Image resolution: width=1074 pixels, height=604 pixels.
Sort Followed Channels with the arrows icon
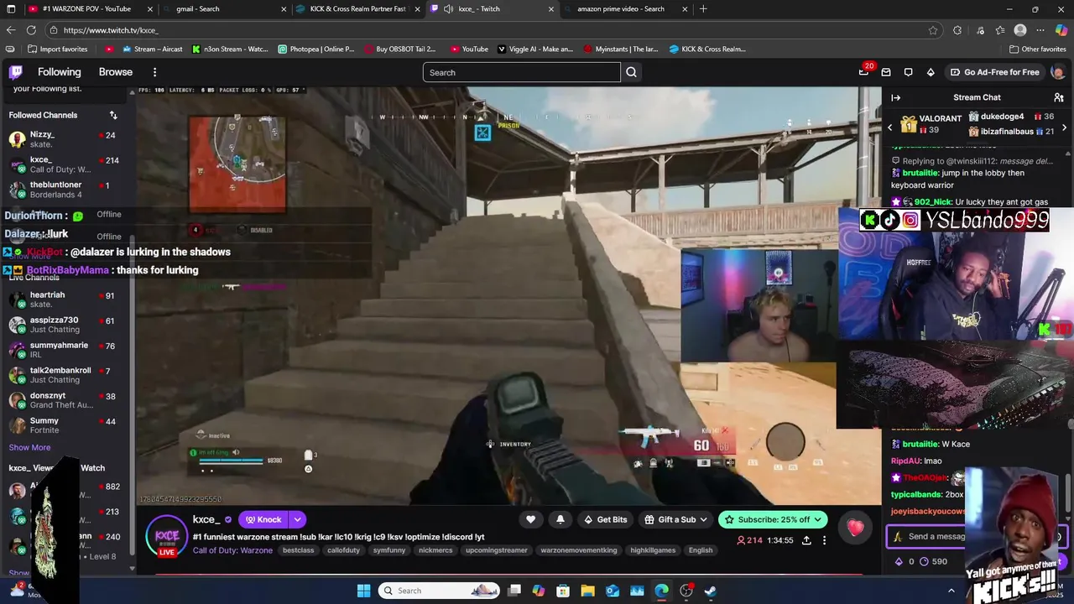tap(113, 115)
